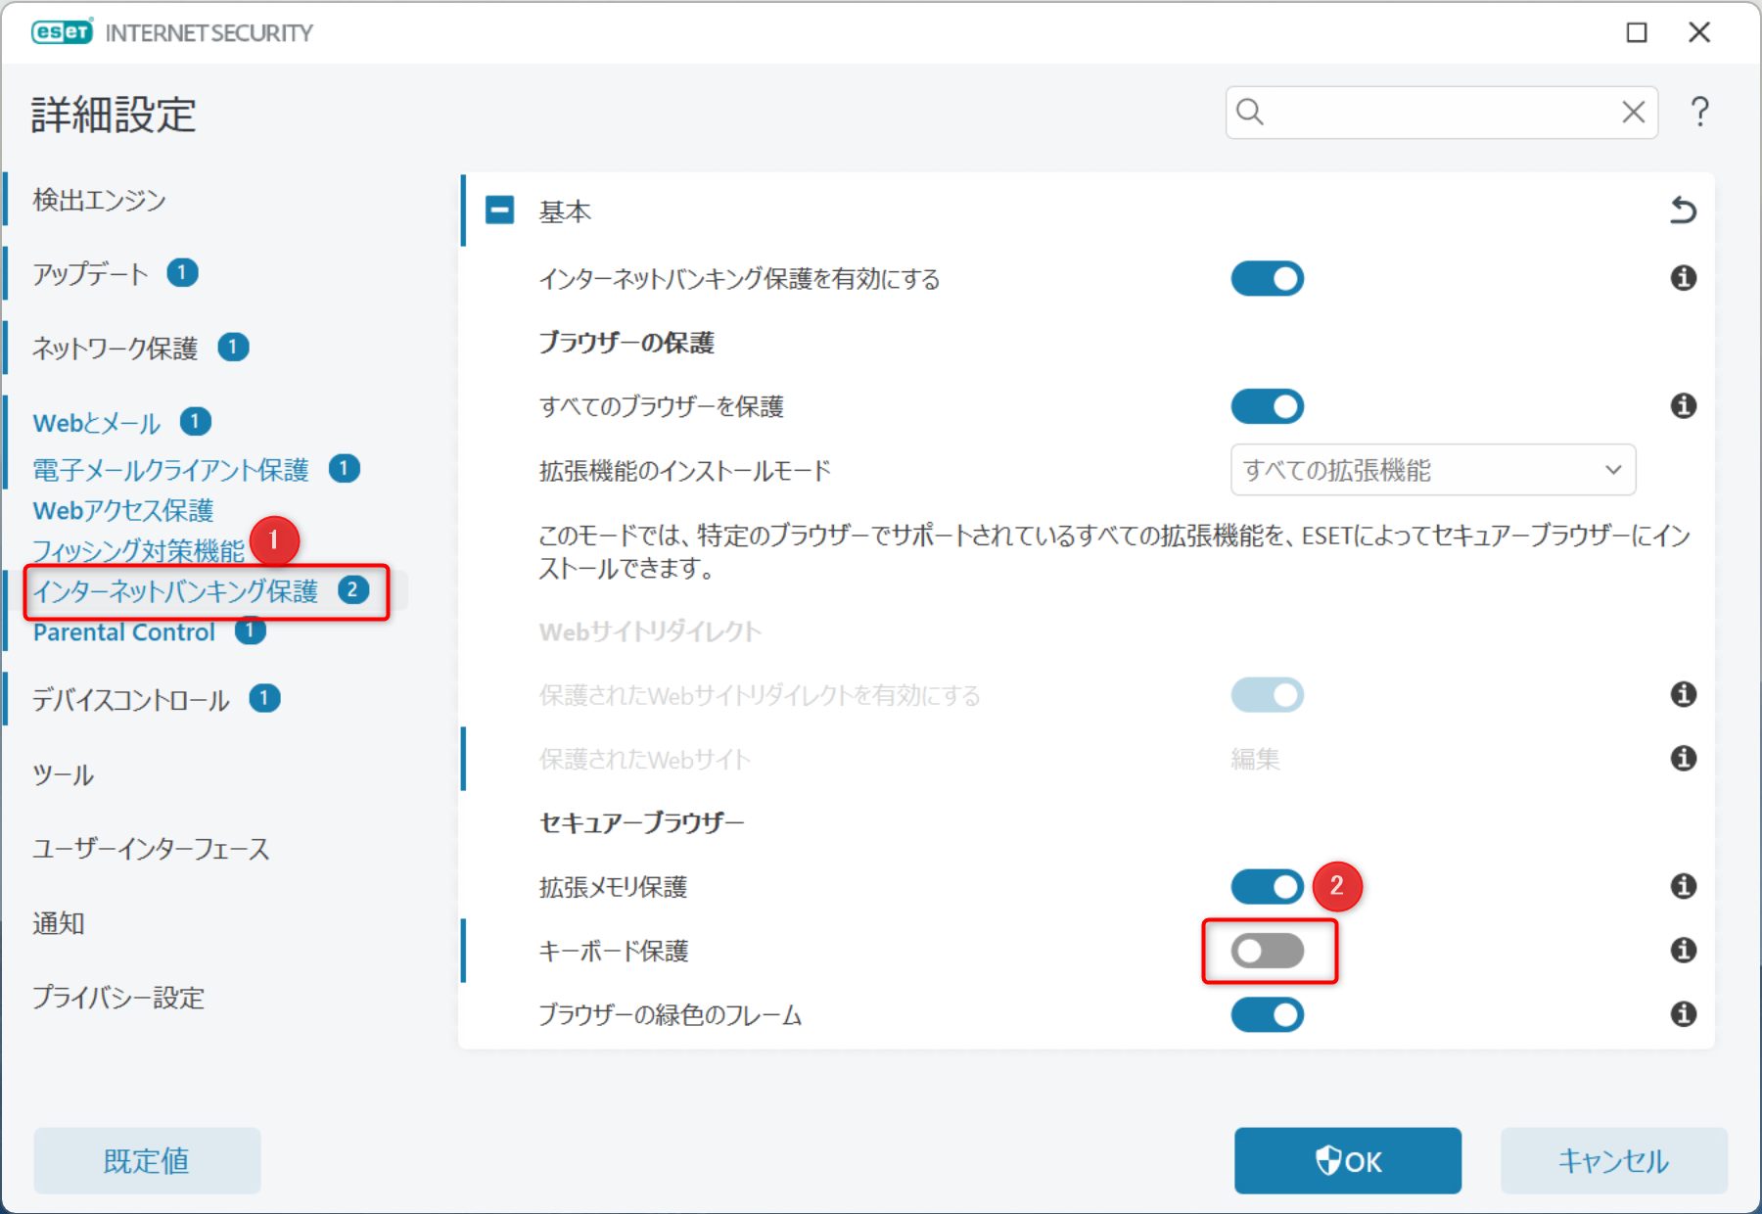Click badge 1 next to デバイスコントロール
This screenshot has width=1762, height=1214.
click(x=264, y=698)
